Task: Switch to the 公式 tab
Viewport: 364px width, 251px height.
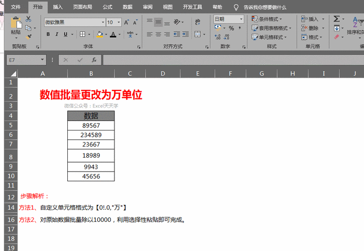Action: click(x=107, y=7)
